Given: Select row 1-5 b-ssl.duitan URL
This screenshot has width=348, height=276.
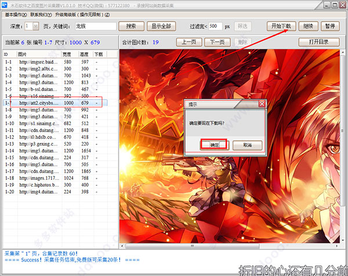Looking at the screenshot, I should point(55,89).
